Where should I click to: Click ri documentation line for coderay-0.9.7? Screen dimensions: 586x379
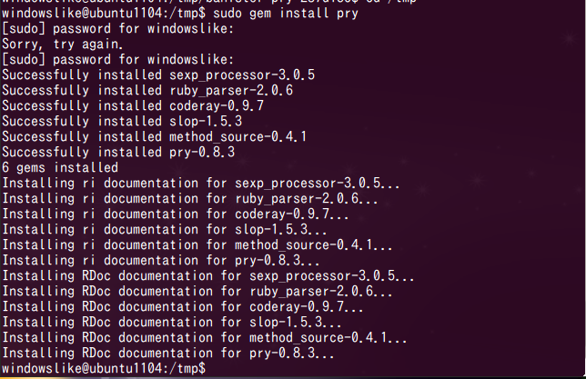tap(176, 214)
